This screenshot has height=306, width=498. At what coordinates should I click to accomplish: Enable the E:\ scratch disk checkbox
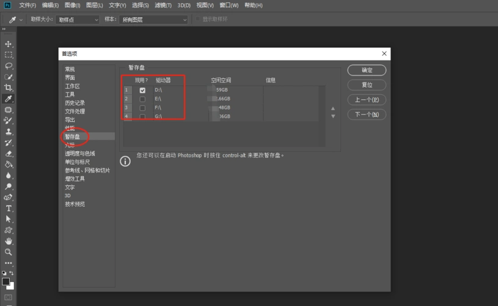[x=142, y=99]
